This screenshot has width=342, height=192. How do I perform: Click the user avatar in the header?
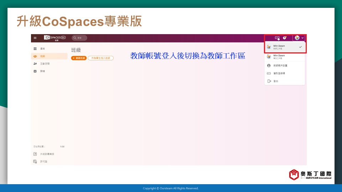pyautogui.click(x=297, y=38)
